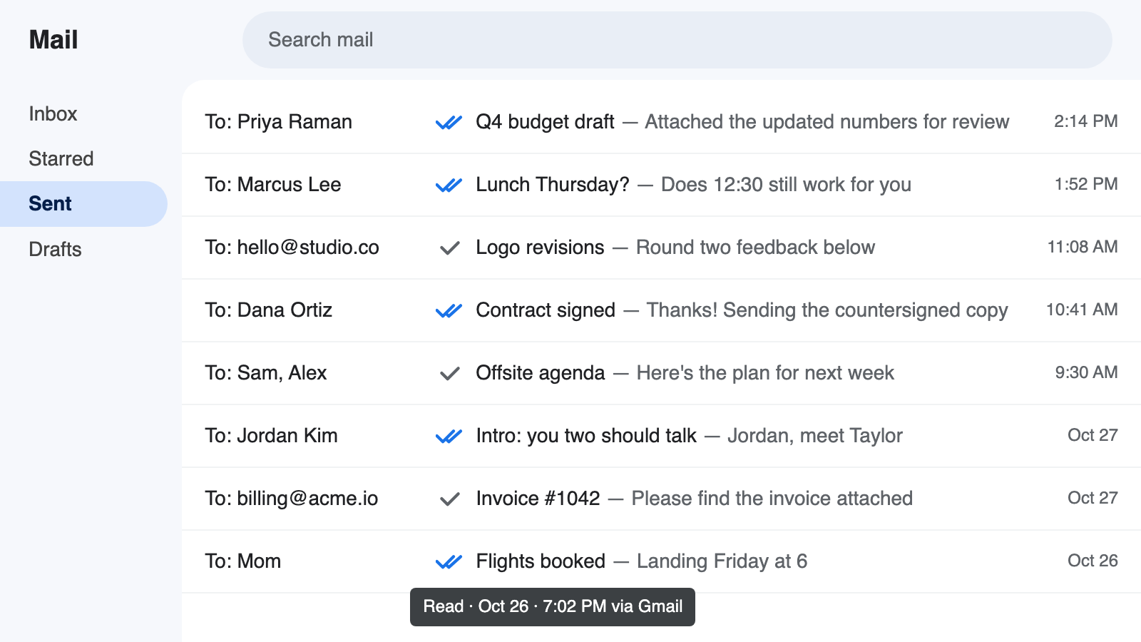The image size is (1141, 642).
Task: Click double check icon on Marcus Lee email
Action: (449, 185)
